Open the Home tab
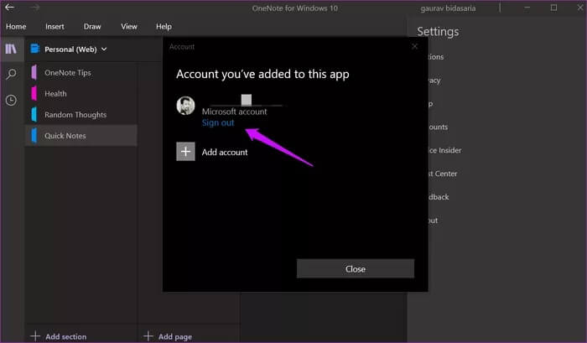Image resolution: width=587 pixels, height=343 pixels. click(16, 27)
